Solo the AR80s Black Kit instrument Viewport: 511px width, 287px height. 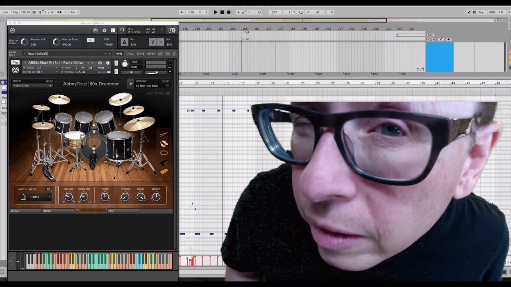point(116,63)
